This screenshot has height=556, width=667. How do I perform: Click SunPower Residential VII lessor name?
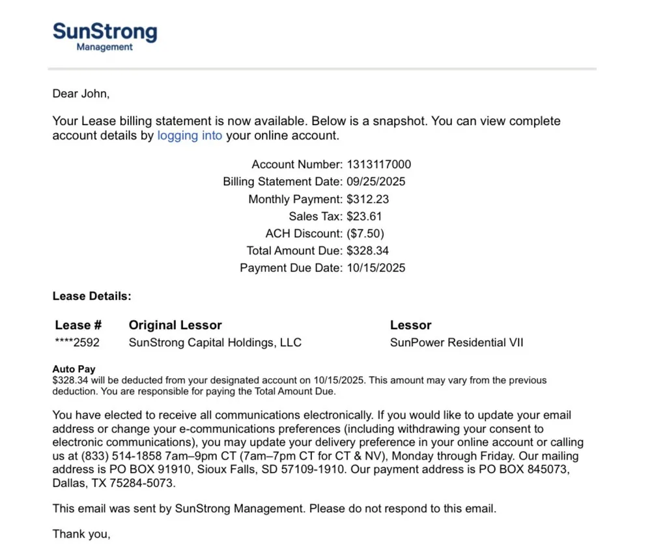coord(457,343)
